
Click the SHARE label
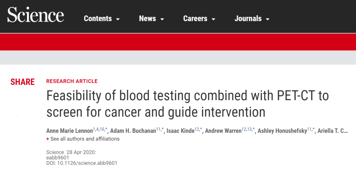point(22,82)
